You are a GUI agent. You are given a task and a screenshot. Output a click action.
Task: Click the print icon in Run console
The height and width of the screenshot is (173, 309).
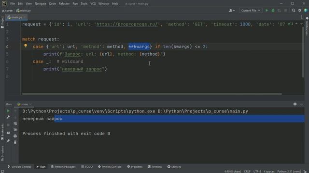tap(15, 136)
